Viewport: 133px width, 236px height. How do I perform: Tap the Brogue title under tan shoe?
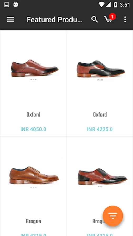(x=33, y=221)
